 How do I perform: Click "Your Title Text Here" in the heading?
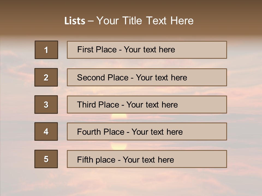pos(145,21)
